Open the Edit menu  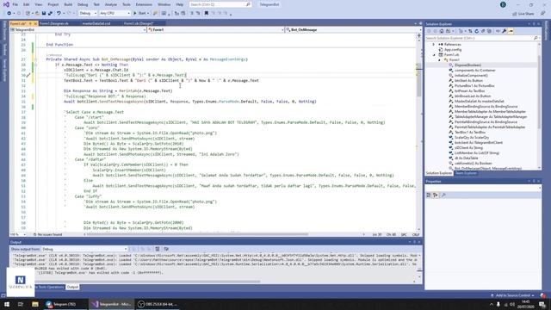[x=27, y=4]
